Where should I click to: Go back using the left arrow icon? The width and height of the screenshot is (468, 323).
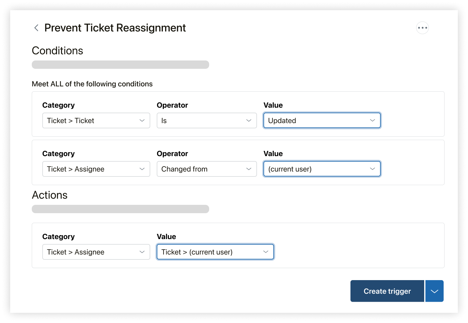(x=36, y=28)
